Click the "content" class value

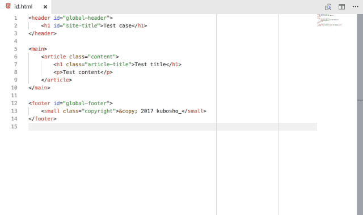coord(102,57)
